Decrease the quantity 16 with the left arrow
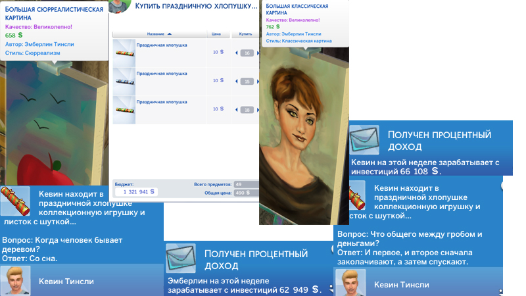The height and width of the screenshot is (296, 526). tap(237, 53)
